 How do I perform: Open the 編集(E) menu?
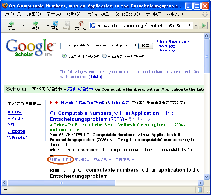[x=34, y=14]
